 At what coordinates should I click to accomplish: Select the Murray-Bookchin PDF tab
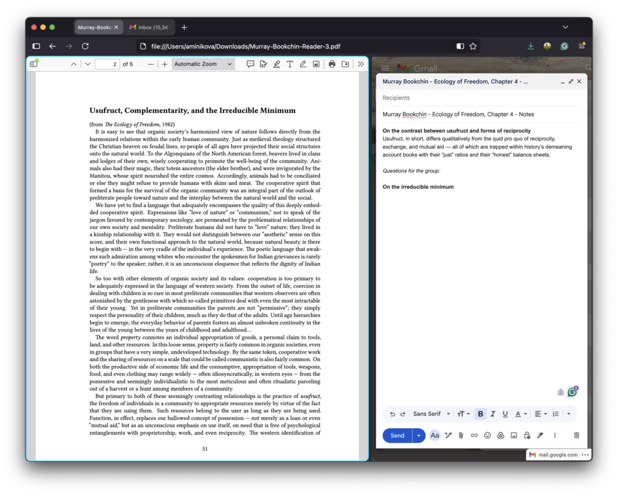[x=94, y=27]
